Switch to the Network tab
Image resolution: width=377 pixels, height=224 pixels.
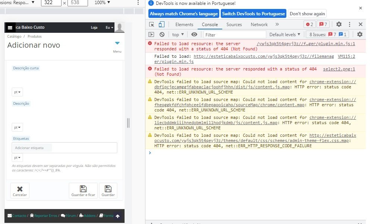(x=259, y=25)
